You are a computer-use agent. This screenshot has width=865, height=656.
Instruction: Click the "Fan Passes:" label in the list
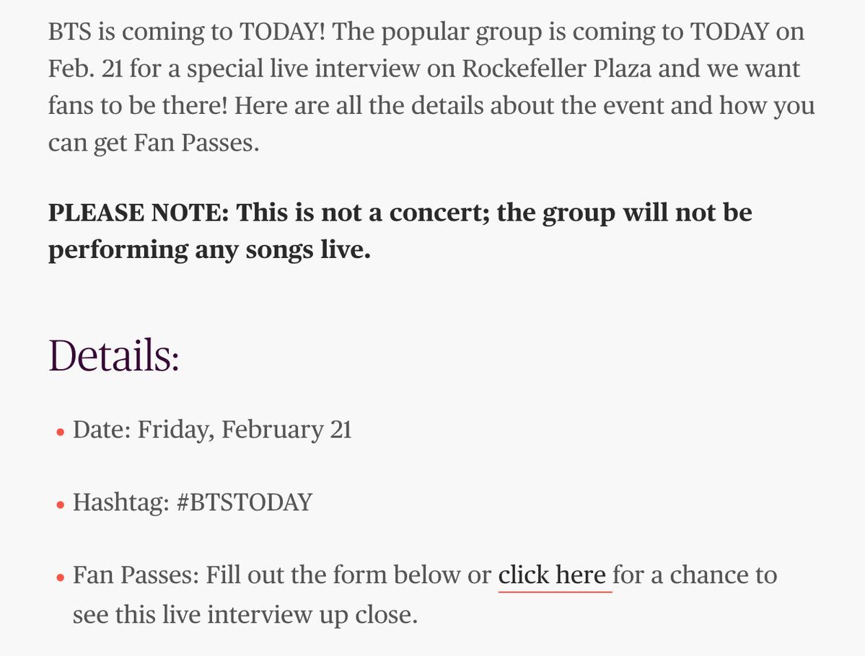[136, 575]
